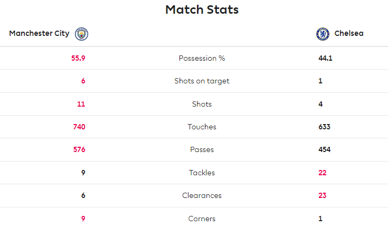Click Chelsea's 633 touches figure
This screenshot has height=227, width=388.
(325, 127)
